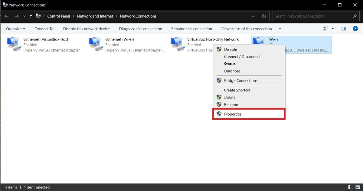
Task: Toggle the preview pane button
Action: pyautogui.click(x=343, y=29)
